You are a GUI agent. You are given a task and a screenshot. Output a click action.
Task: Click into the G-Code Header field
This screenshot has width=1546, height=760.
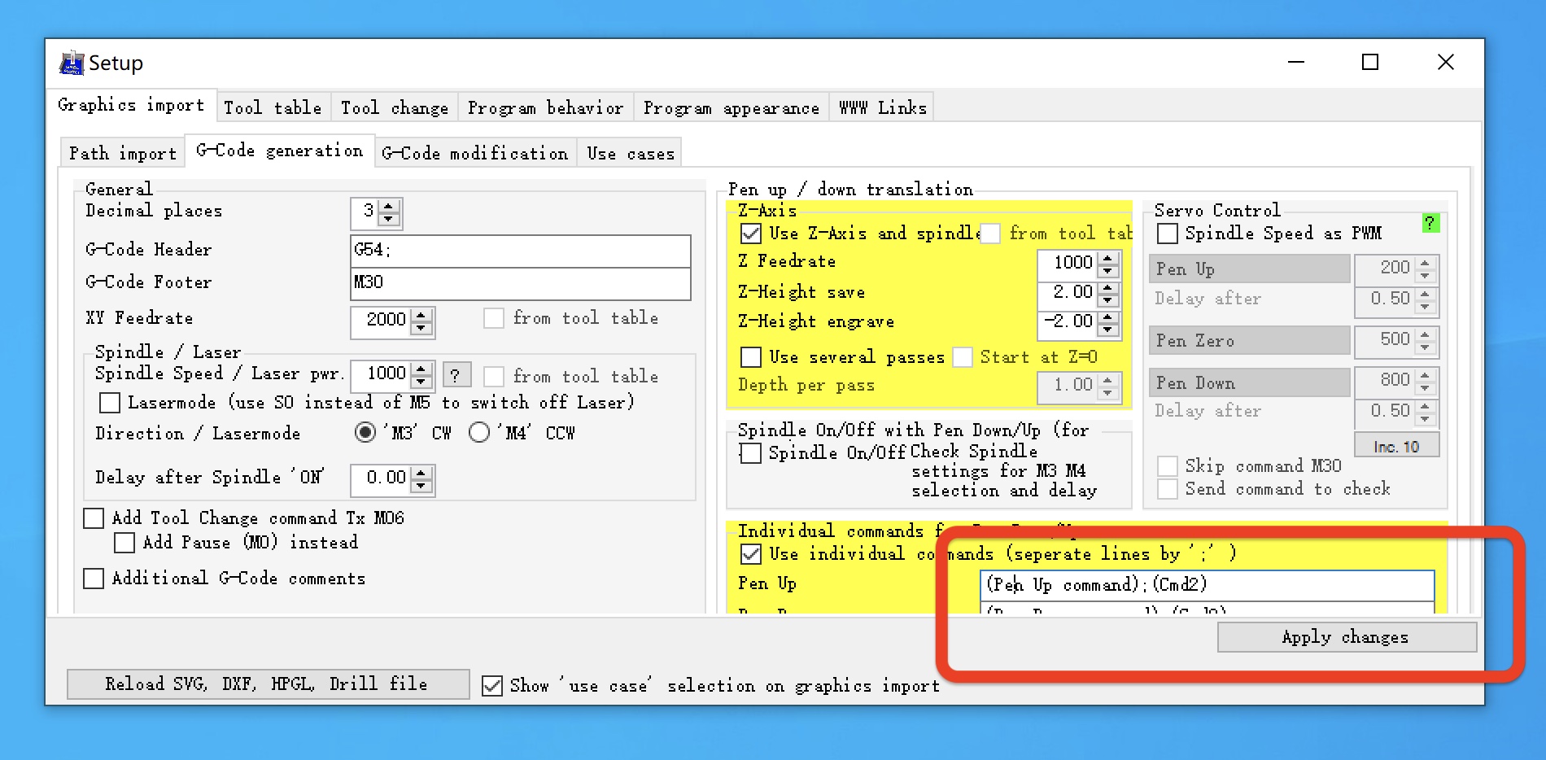pos(520,250)
